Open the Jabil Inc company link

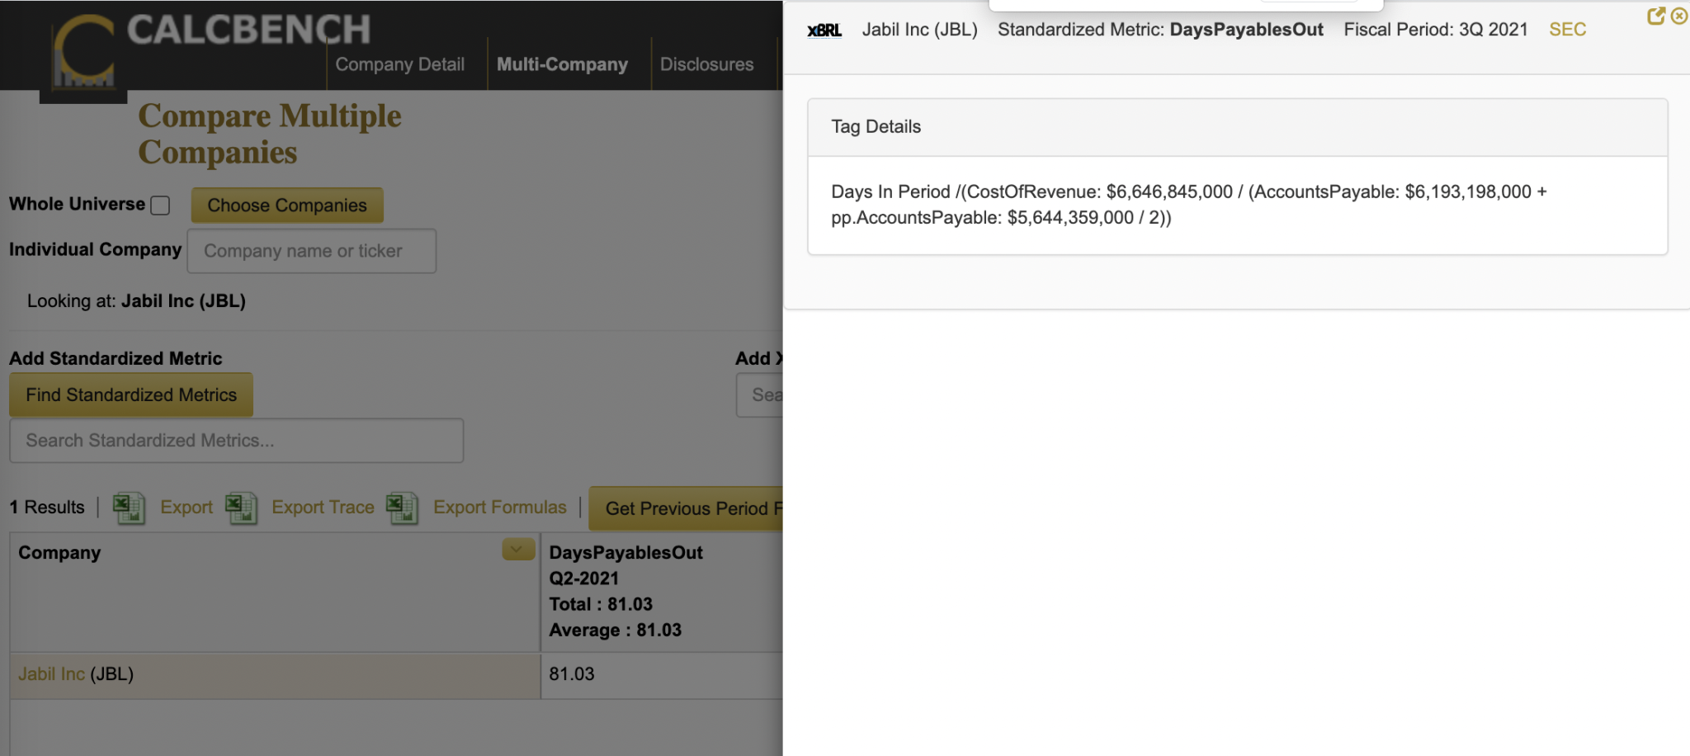(51, 674)
